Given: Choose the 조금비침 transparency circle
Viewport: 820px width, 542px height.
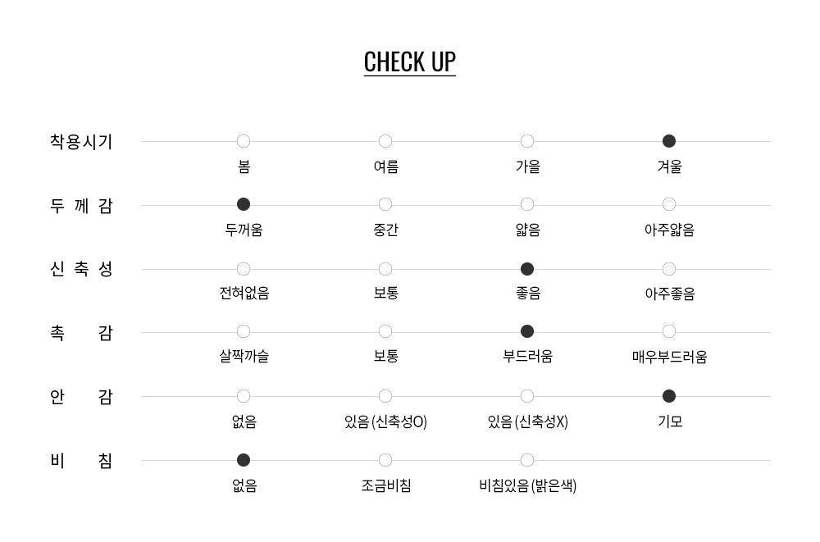Looking at the screenshot, I should pos(385,460).
